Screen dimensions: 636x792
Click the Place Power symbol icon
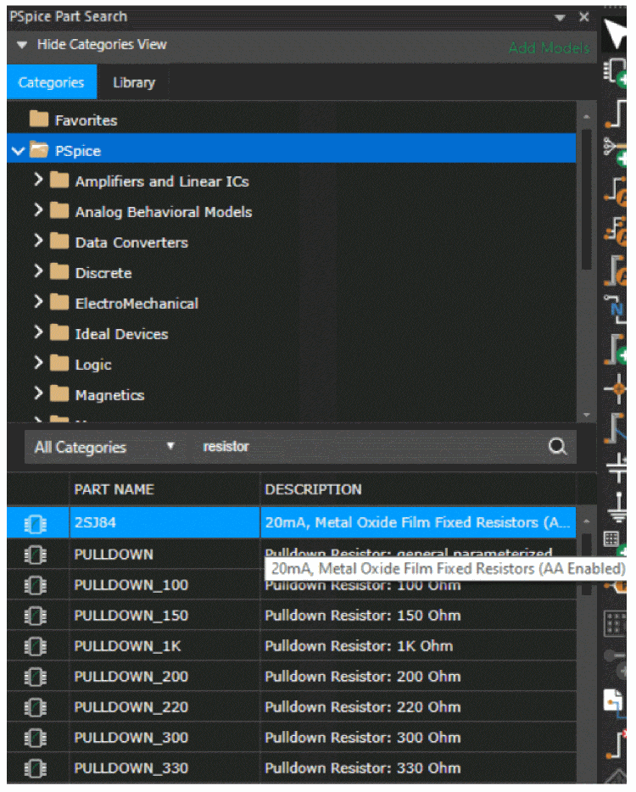616,467
